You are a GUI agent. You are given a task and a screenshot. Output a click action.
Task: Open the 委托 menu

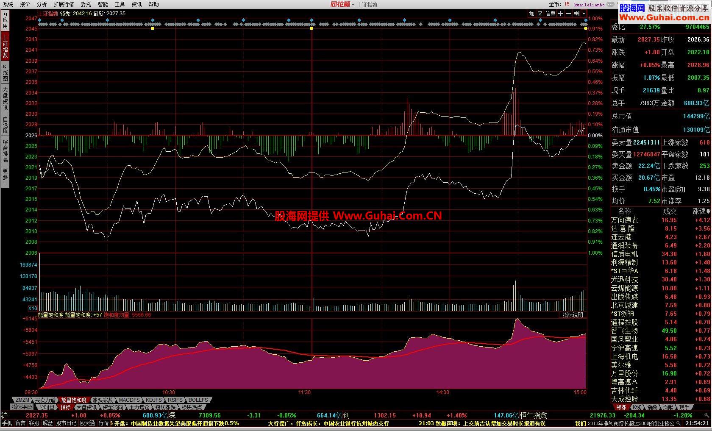86,4
